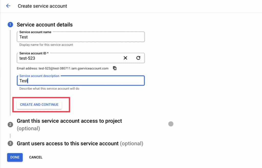
Task: Cancel the service account creation
Action: click(36, 157)
